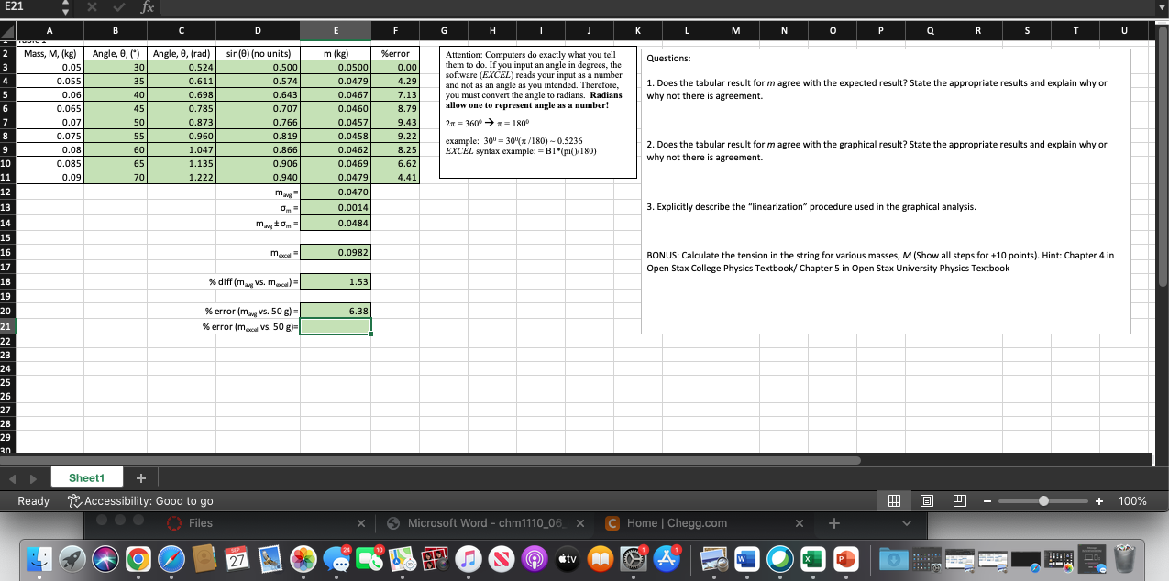Click the add new sheet plus button
1169x581 pixels.
click(141, 477)
